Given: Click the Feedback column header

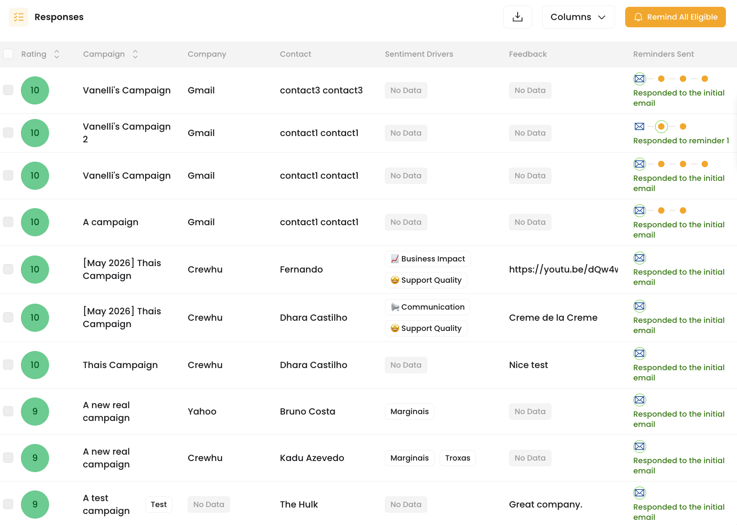Looking at the screenshot, I should (527, 54).
